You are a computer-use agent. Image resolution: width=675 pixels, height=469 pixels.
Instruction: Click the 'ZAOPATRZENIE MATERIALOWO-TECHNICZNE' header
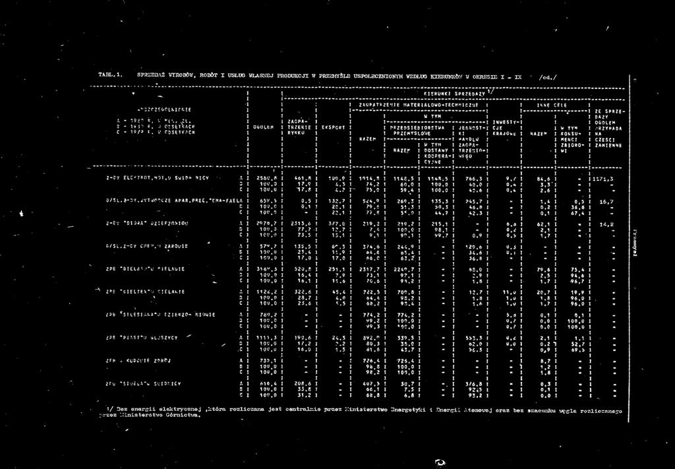tap(419, 105)
